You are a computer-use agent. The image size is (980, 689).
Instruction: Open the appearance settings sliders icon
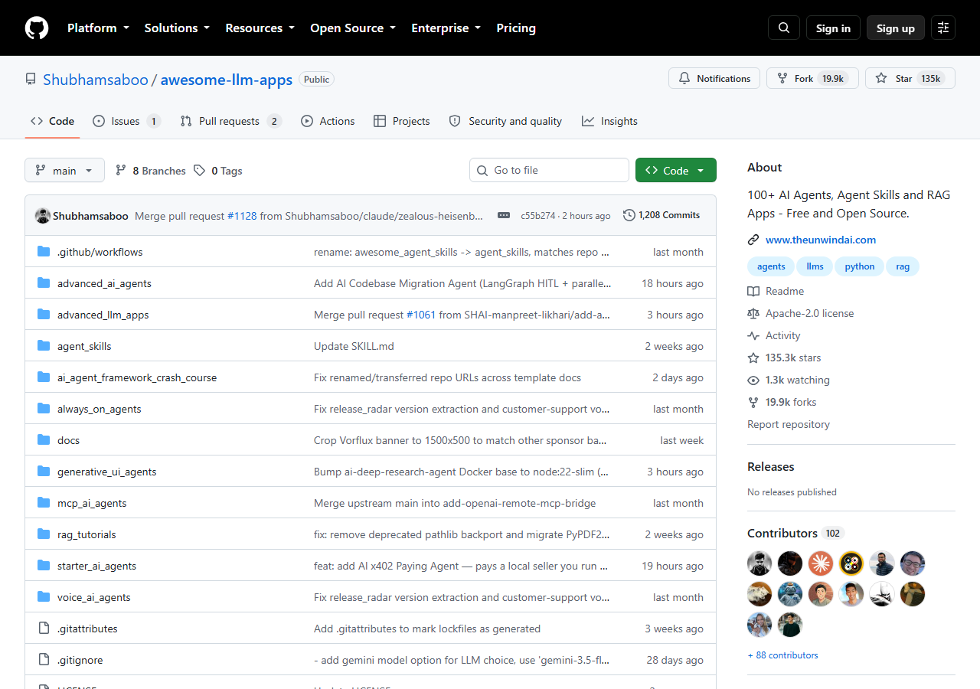(943, 28)
